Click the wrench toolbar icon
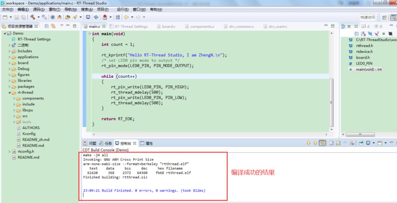The image size is (397, 203). (x=44, y=17)
